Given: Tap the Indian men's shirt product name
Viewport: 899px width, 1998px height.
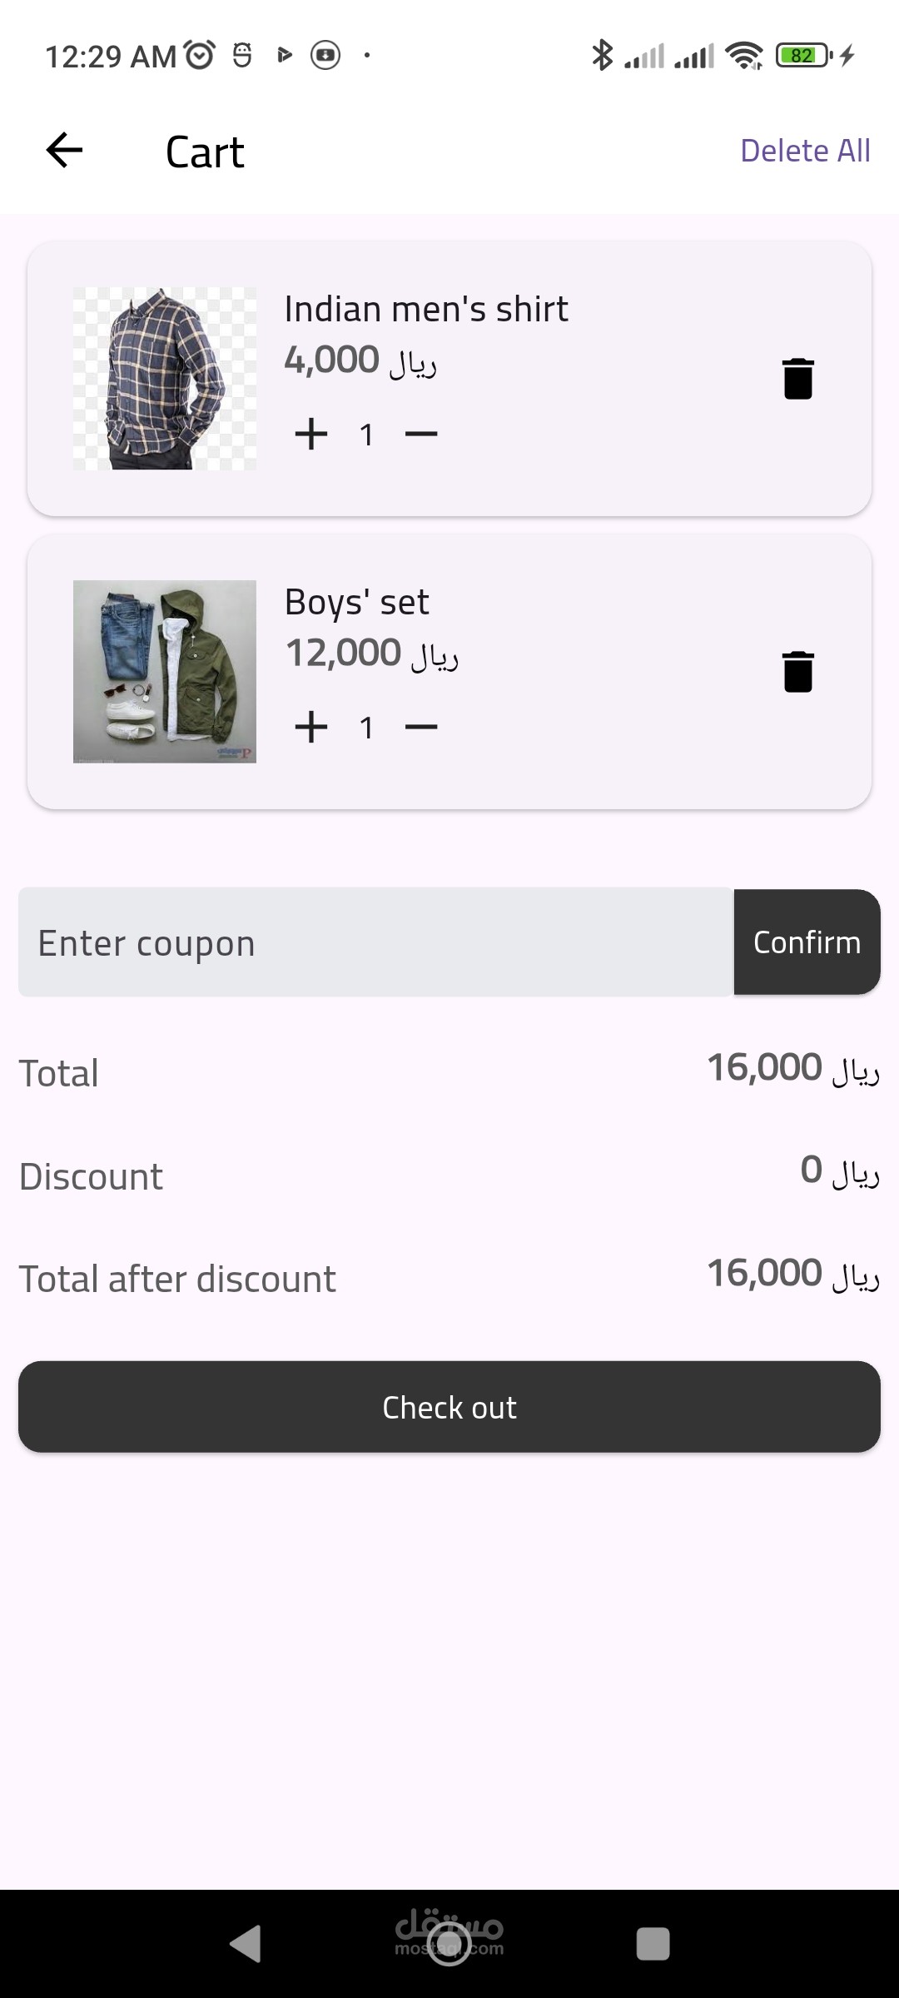Looking at the screenshot, I should pos(426,309).
